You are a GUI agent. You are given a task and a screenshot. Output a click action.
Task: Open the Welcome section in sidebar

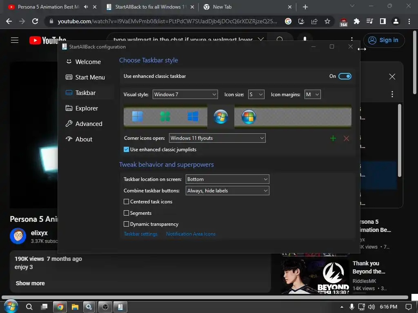click(88, 62)
